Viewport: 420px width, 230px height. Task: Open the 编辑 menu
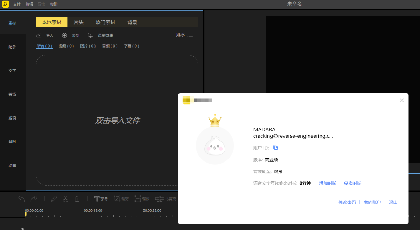point(29,4)
